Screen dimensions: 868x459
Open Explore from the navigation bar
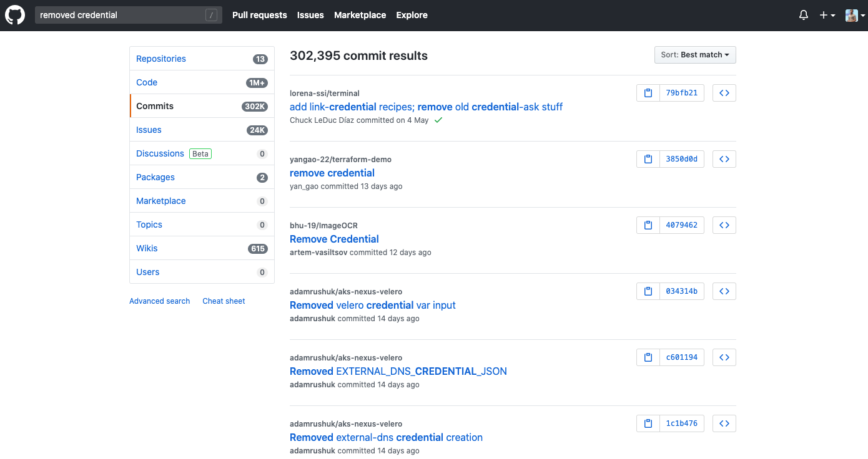pyautogui.click(x=412, y=15)
